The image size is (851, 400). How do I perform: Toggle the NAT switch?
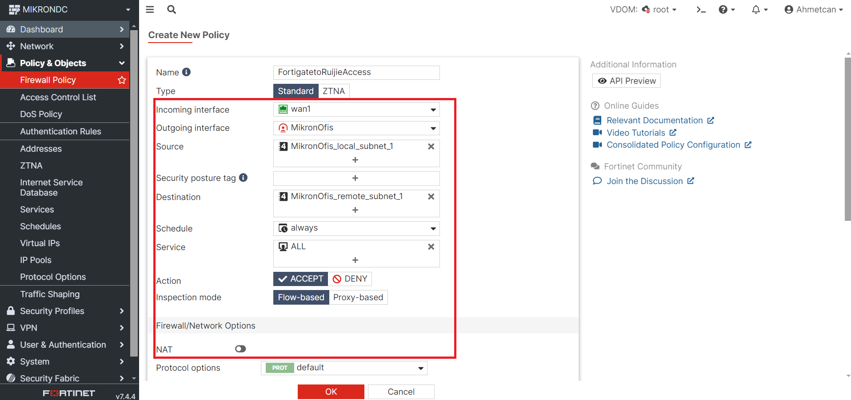(x=240, y=349)
